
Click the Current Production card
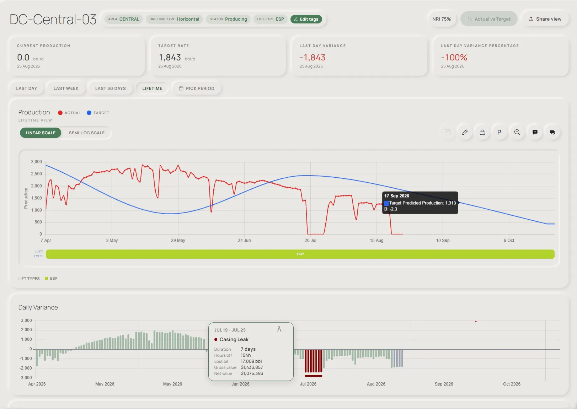click(77, 56)
